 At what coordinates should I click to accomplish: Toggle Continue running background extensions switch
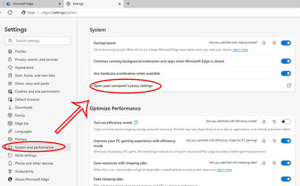(286, 61)
